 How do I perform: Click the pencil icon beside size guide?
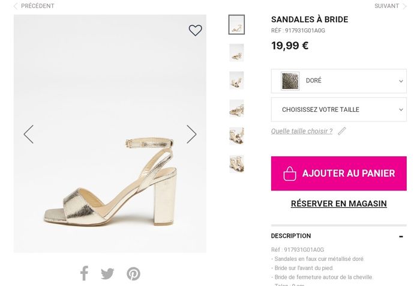pos(342,131)
